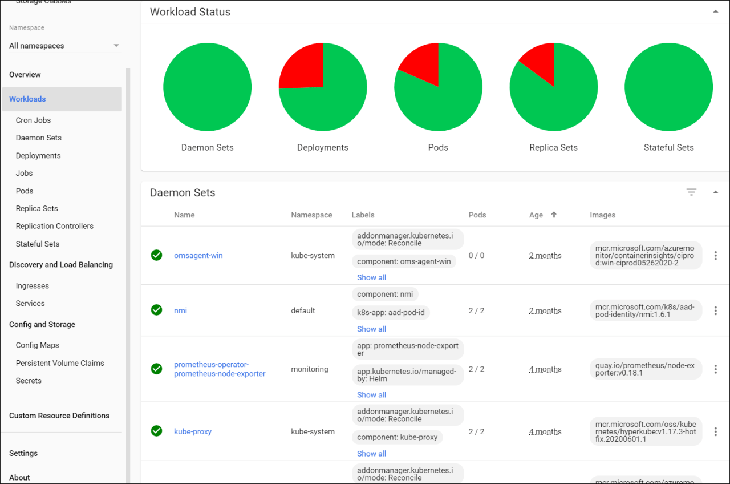Collapse the Workload Status panel
The height and width of the screenshot is (484, 730).
tap(716, 11)
